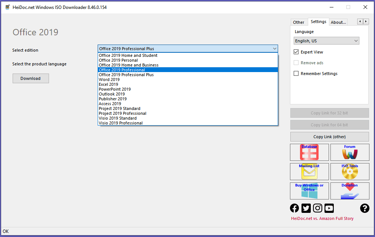The image size is (375, 237).
Task: Choose Office 2019 Home and Student
Action: pyautogui.click(x=188, y=55)
